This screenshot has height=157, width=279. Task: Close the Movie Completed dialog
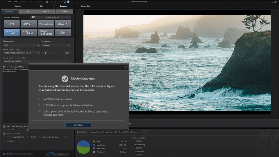pos(126,67)
